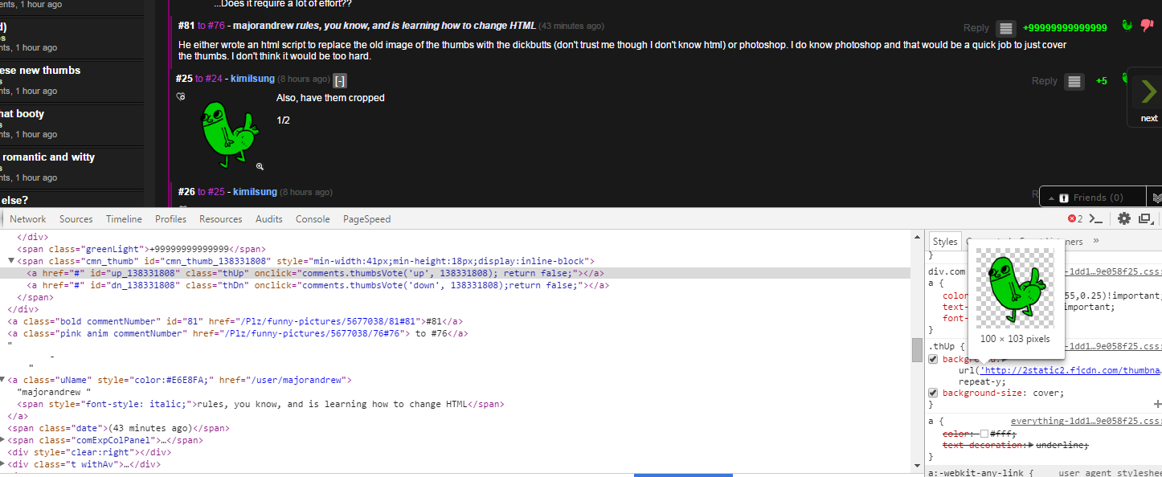Switch to the Network tab

(x=28, y=219)
